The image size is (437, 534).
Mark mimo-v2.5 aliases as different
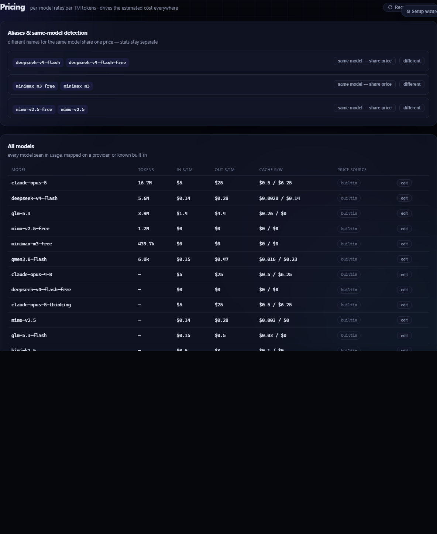(x=412, y=108)
